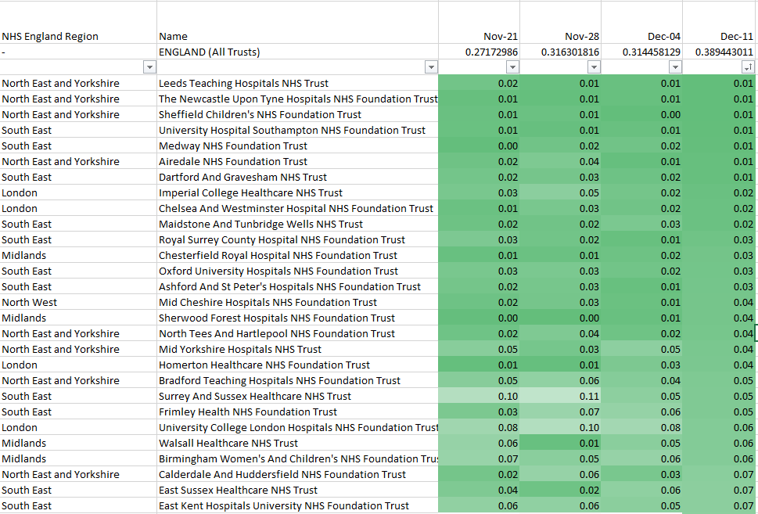Click Chelsea And Westminster Hospital cell
Image resolution: width=758 pixels, height=514 pixels.
pos(298,208)
